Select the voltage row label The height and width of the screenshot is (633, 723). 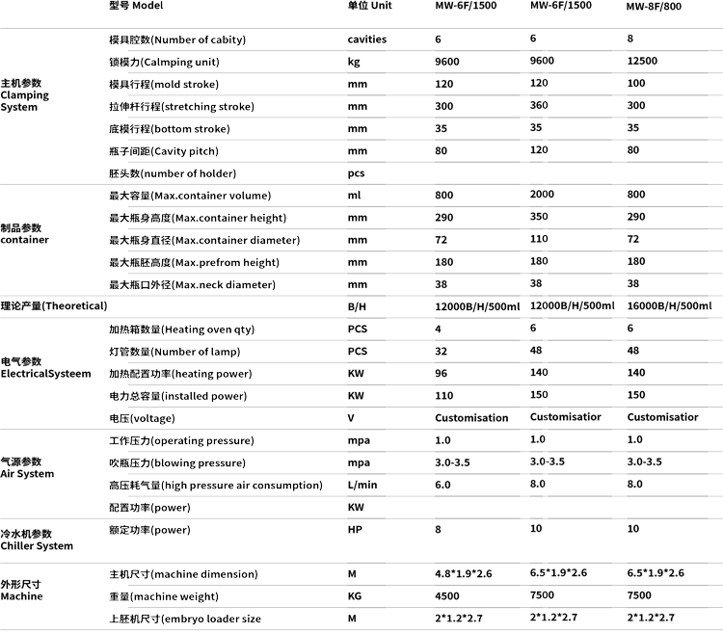click(x=142, y=419)
